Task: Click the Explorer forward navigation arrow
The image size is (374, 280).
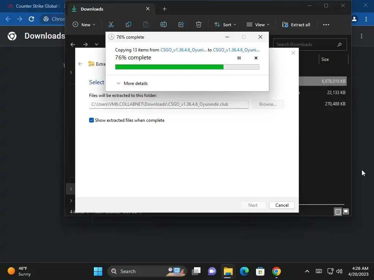Action: (85, 44)
